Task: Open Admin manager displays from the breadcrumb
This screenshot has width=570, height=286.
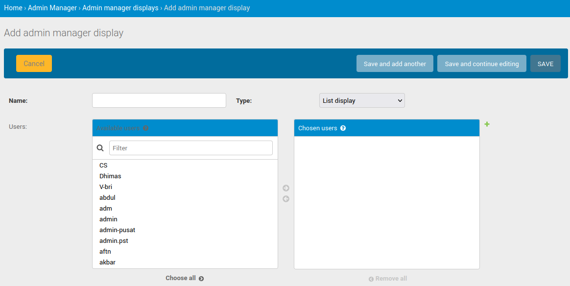Action: (x=120, y=7)
